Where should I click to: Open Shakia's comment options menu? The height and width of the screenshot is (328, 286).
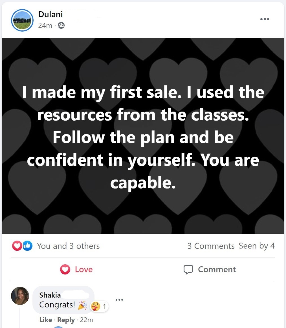[x=119, y=300]
